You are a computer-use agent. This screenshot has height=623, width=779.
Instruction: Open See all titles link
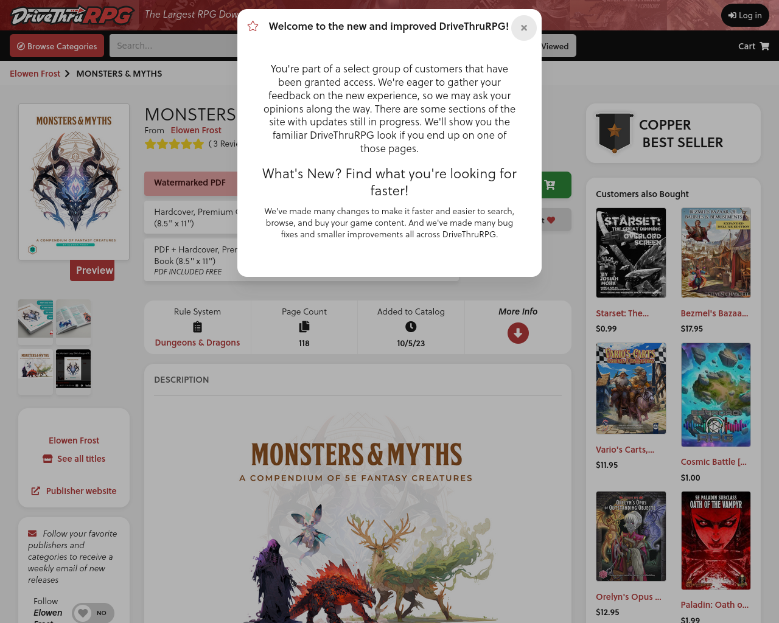coord(81,459)
